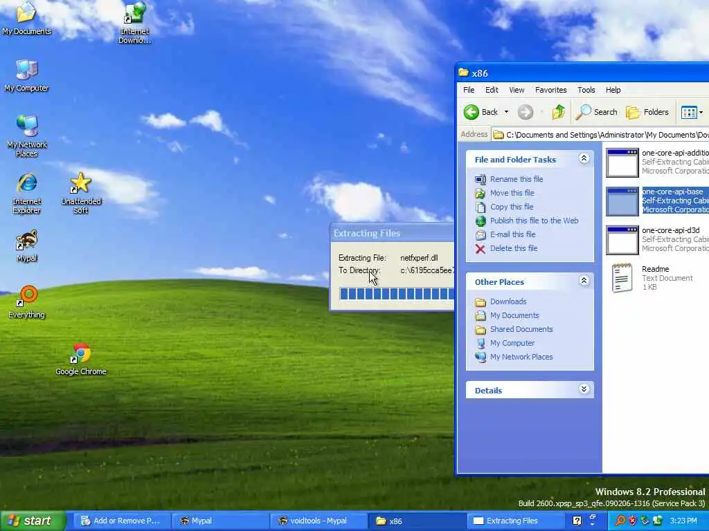
Task: Select the one-core-api-base file icon
Action: [622, 201]
